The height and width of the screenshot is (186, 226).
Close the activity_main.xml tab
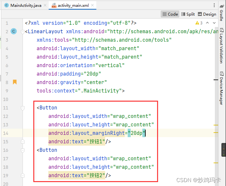[x=92, y=5]
